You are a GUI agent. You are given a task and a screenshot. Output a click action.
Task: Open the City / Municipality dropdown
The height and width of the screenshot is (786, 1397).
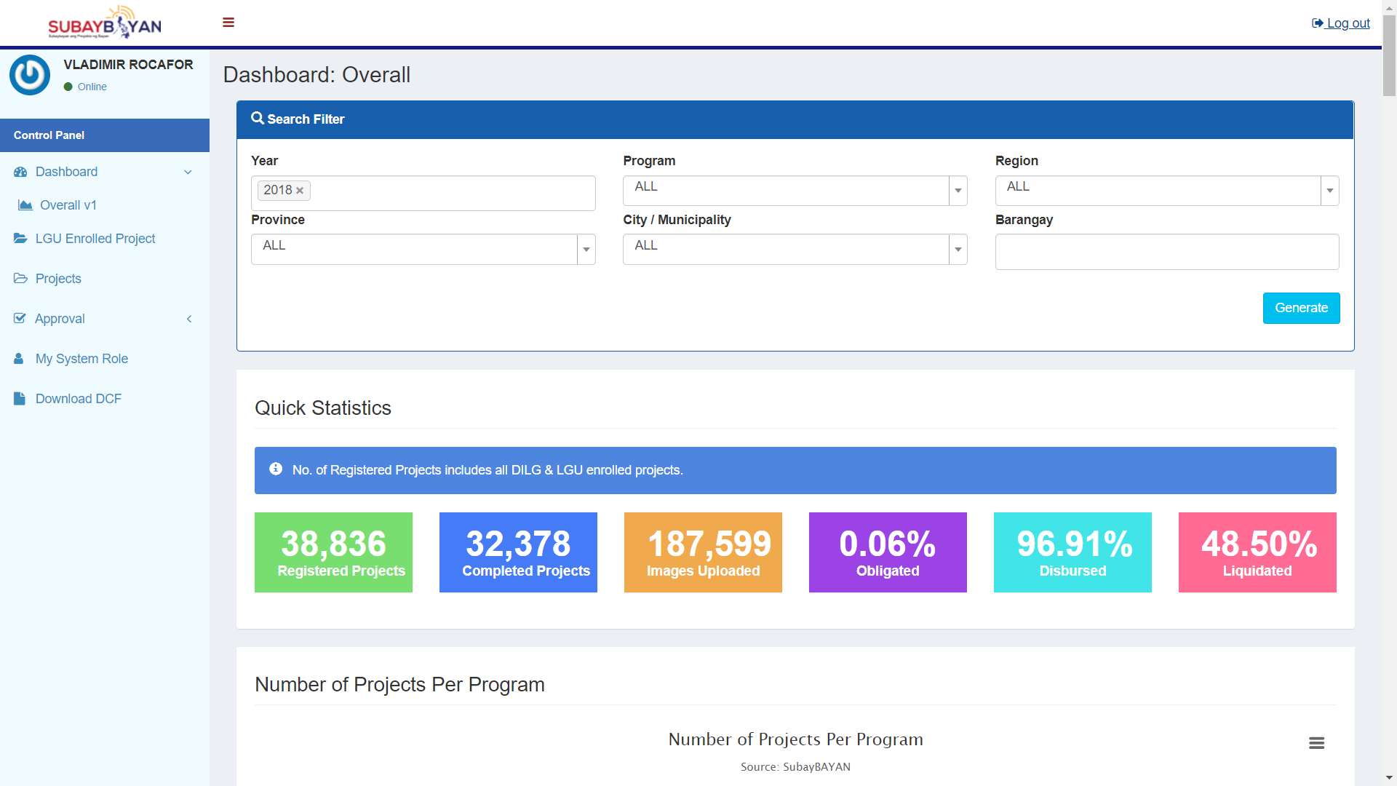(795, 250)
